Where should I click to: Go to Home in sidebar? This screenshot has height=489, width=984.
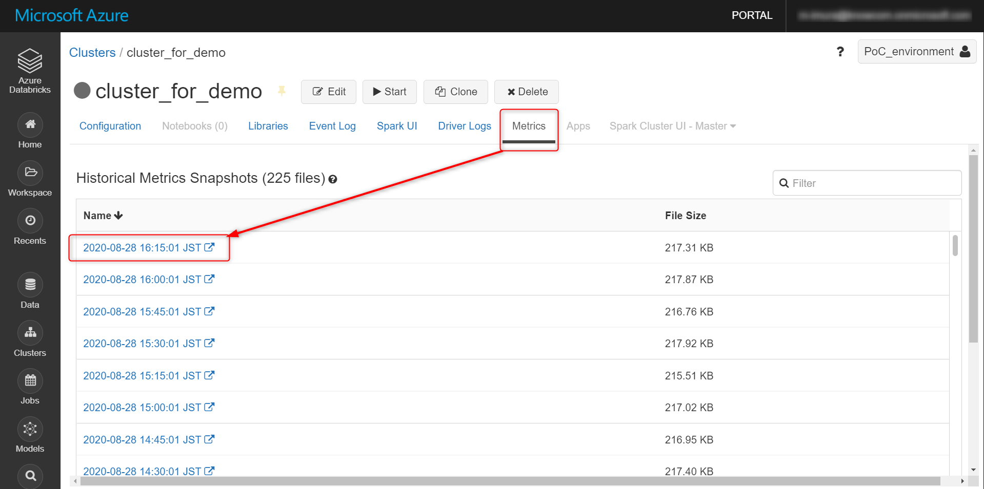tap(30, 131)
